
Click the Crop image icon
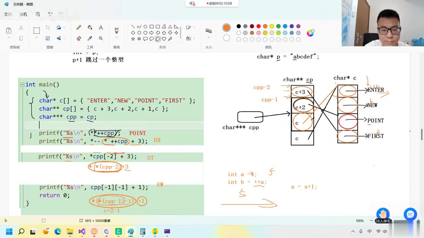[x=48, y=28]
